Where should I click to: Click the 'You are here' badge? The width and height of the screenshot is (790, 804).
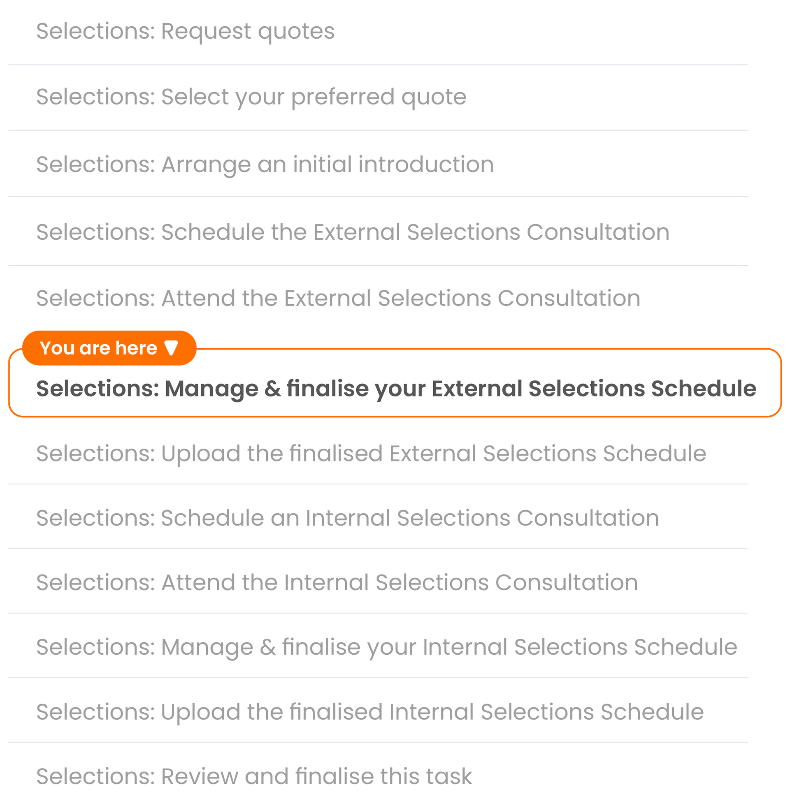tap(109, 348)
